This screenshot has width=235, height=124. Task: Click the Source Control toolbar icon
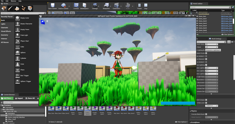63,5
